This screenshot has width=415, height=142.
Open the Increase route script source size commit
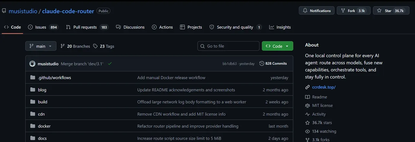click(x=179, y=138)
